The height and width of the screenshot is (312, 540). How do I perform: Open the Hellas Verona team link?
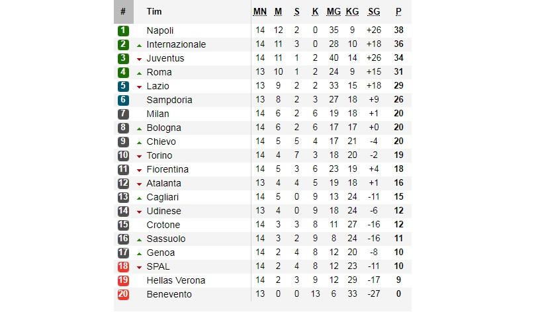175,280
